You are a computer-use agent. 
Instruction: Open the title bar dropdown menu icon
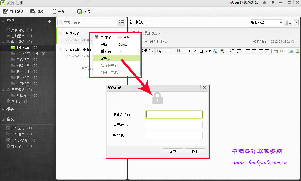[273, 3]
